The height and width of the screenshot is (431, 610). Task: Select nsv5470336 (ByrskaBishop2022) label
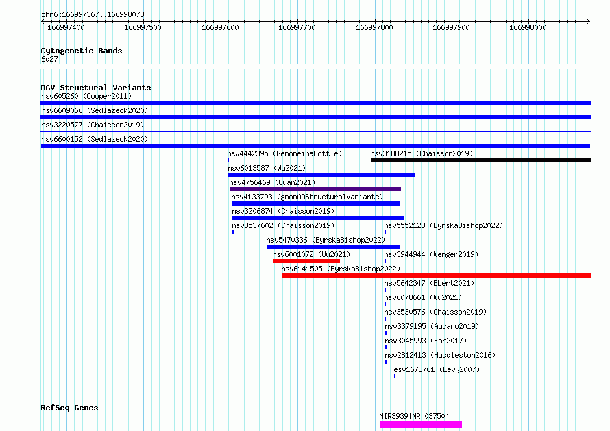[x=326, y=240]
